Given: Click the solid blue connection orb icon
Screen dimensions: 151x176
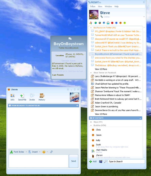Looking at the screenshot, I should click(x=116, y=23).
